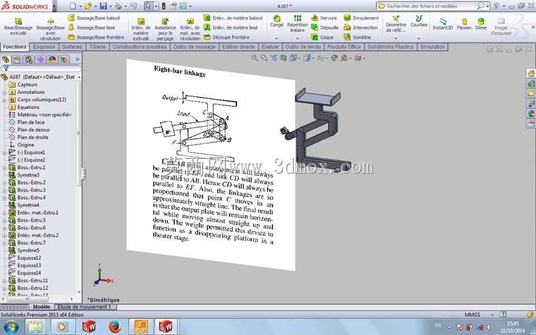Screen dimensions: 536x335
Task: Choose Enlèv. de matière lissé
Action: 231,27
